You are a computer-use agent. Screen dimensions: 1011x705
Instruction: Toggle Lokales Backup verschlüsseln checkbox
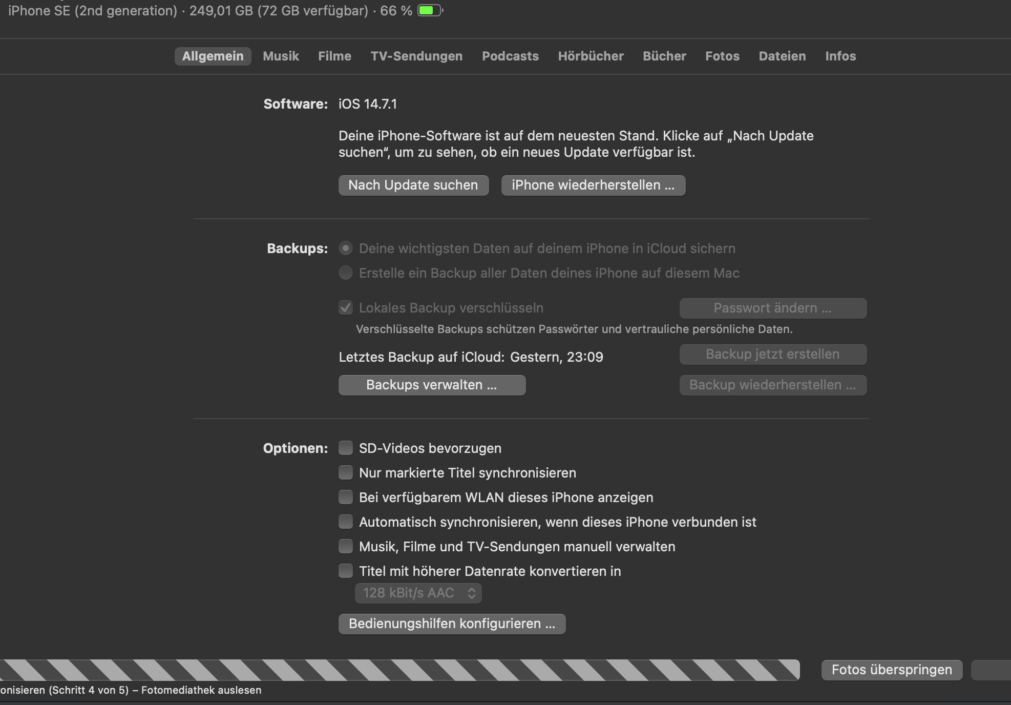(x=346, y=308)
